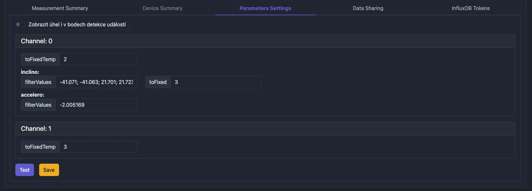Image resolution: width=532 pixels, height=191 pixels.
Task: Click the Channel 0 'toFixedTemp' label
Action: 40,59
